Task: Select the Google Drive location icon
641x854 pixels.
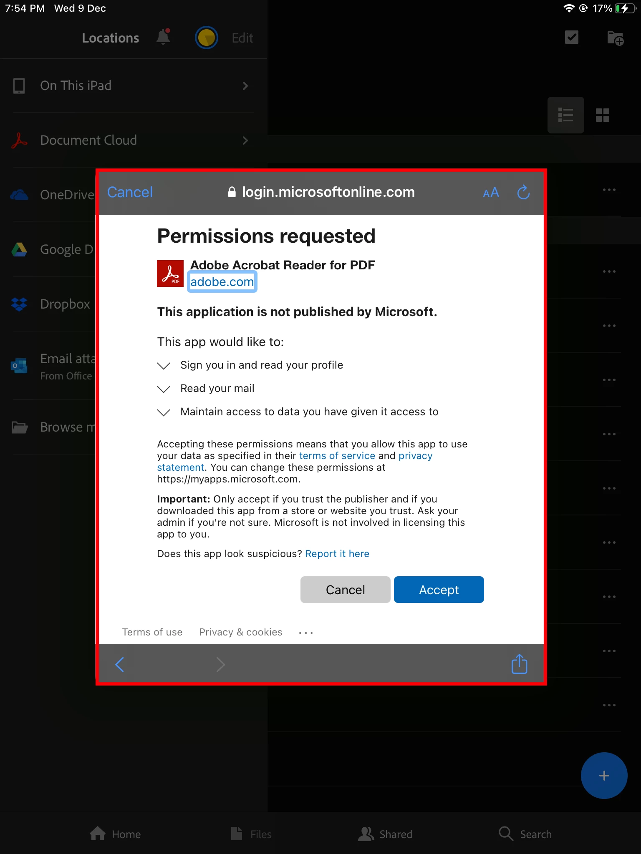Action: 19,249
